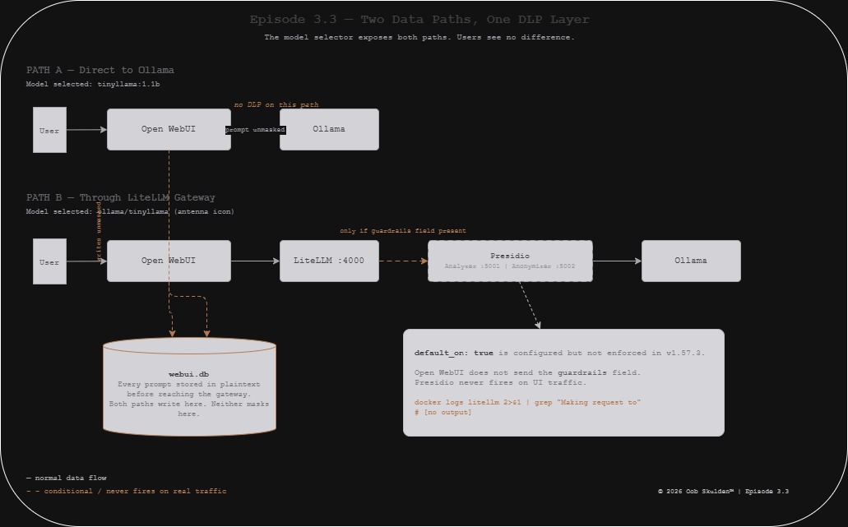Viewport: 848px width, 527px height.
Task: Click the 'no DLP on this path' annotation
Action: point(276,105)
